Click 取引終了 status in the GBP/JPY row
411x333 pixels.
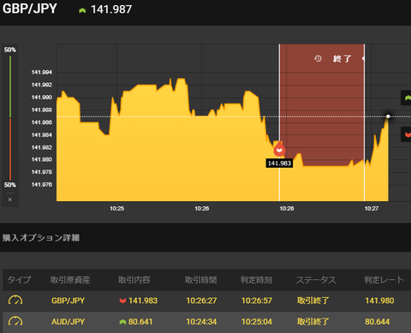click(x=313, y=300)
